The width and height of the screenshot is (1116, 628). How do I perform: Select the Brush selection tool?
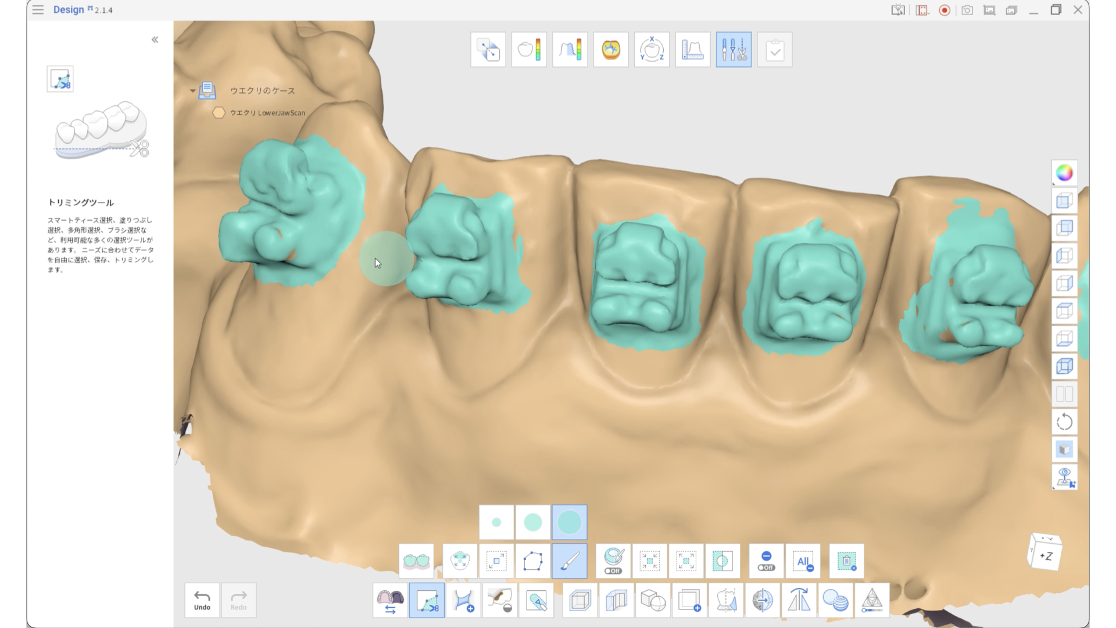click(569, 561)
